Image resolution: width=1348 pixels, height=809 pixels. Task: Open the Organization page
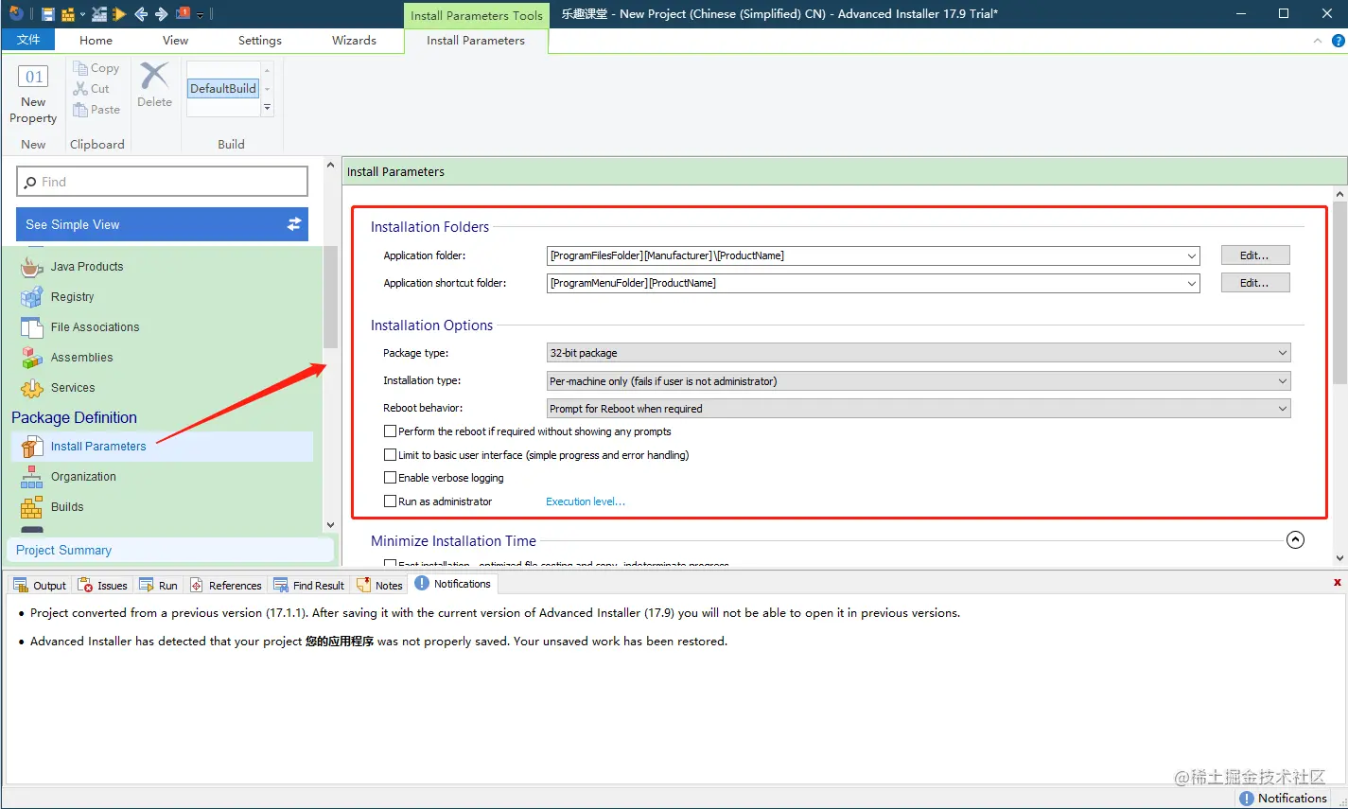tap(83, 477)
